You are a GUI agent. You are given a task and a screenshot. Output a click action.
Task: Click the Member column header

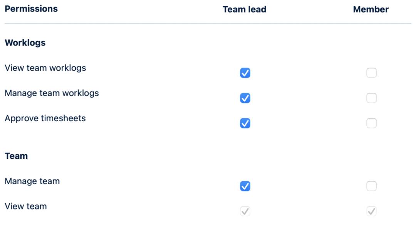(371, 10)
